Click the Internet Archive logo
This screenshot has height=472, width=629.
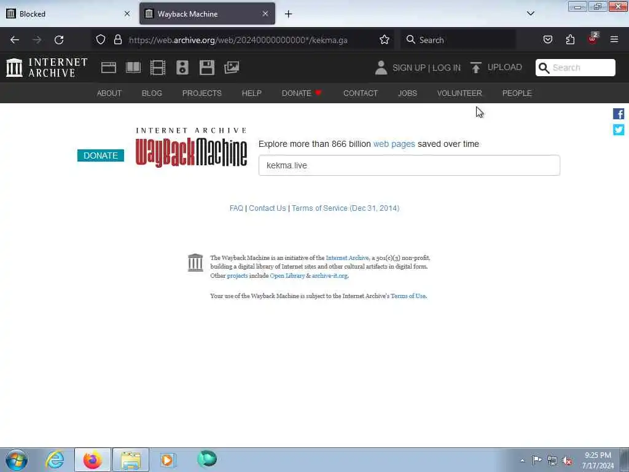tap(47, 68)
